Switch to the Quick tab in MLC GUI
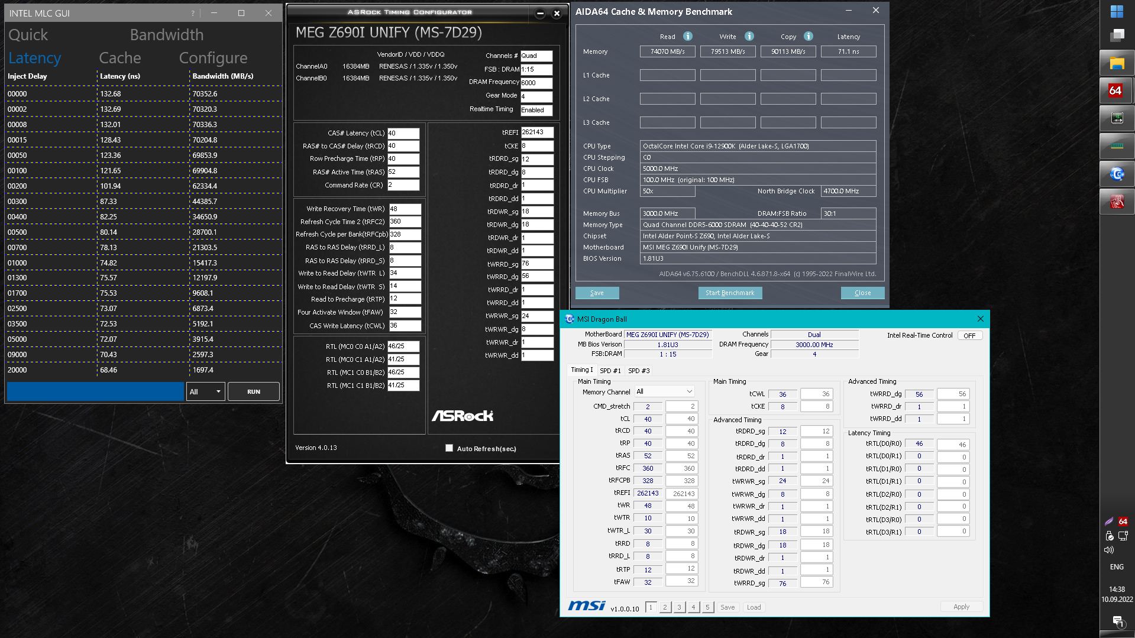This screenshot has height=638, width=1135. (x=28, y=35)
